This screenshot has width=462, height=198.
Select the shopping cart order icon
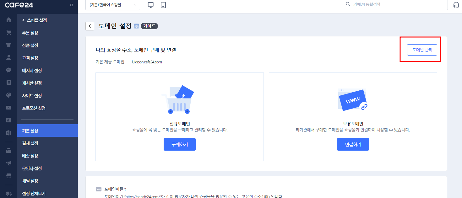point(8,32)
